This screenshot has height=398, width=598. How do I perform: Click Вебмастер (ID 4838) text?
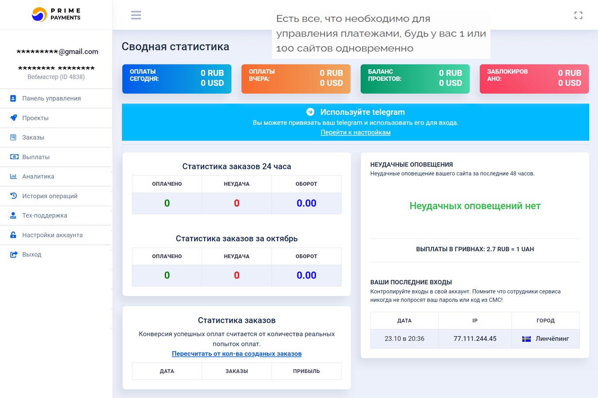click(56, 77)
